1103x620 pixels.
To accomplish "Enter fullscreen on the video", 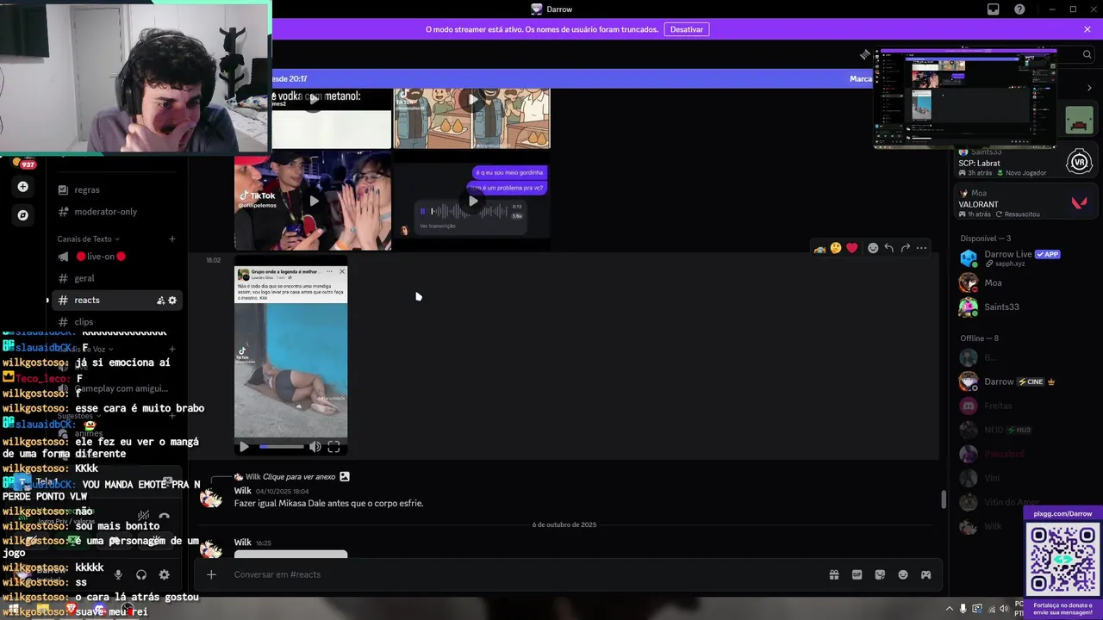I will pos(333,447).
